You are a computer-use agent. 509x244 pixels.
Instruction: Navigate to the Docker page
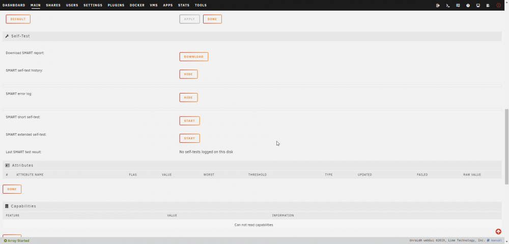[x=137, y=5]
